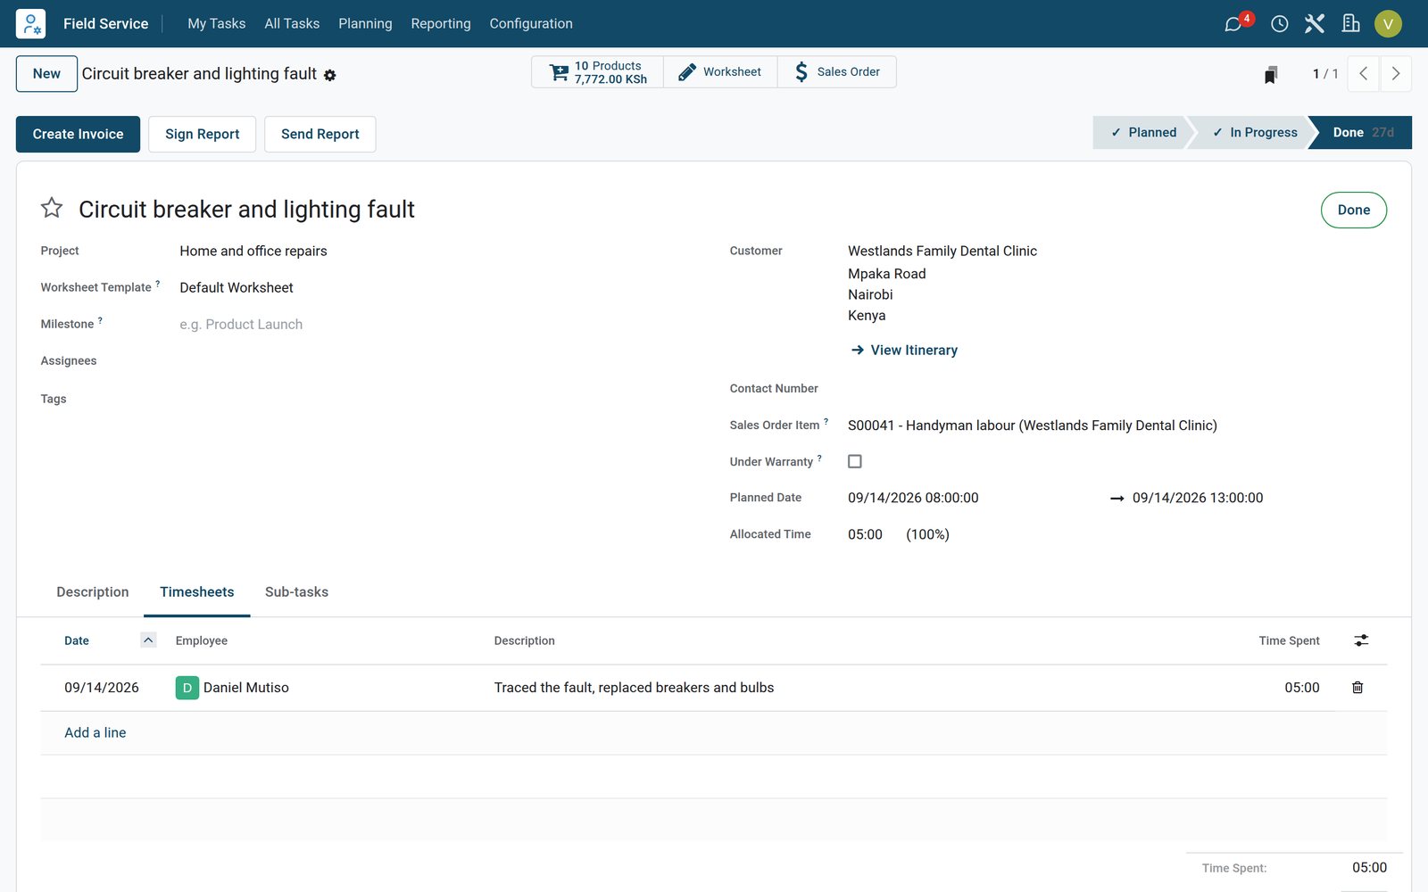The width and height of the screenshot is (1428, 892).
Task: Edit the Allocated Time 05:00 field
Action: [865, 534]
